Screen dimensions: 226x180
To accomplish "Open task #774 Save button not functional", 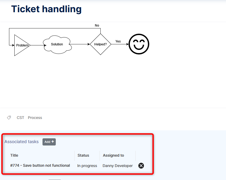I will pyautogui.click(x=40, y=165).
